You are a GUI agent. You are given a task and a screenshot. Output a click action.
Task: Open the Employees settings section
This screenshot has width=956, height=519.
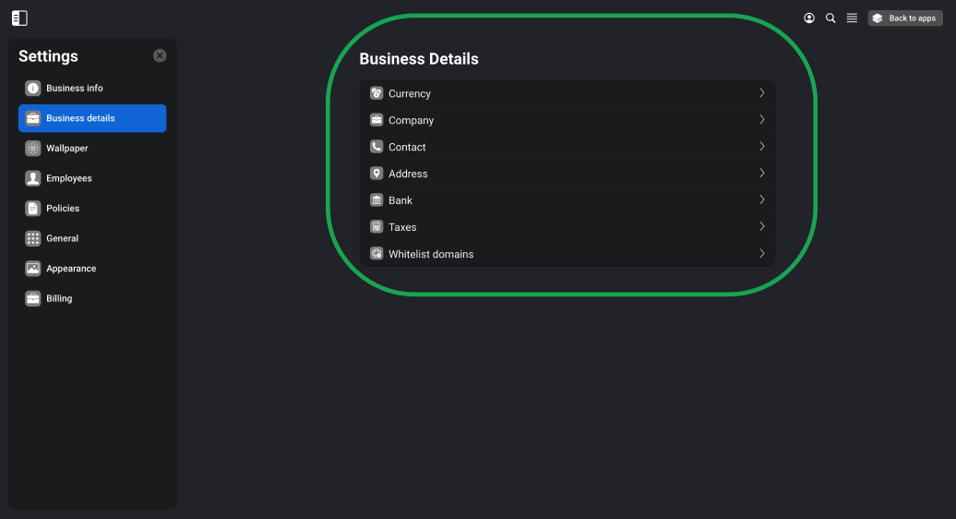tap(92, 178)
